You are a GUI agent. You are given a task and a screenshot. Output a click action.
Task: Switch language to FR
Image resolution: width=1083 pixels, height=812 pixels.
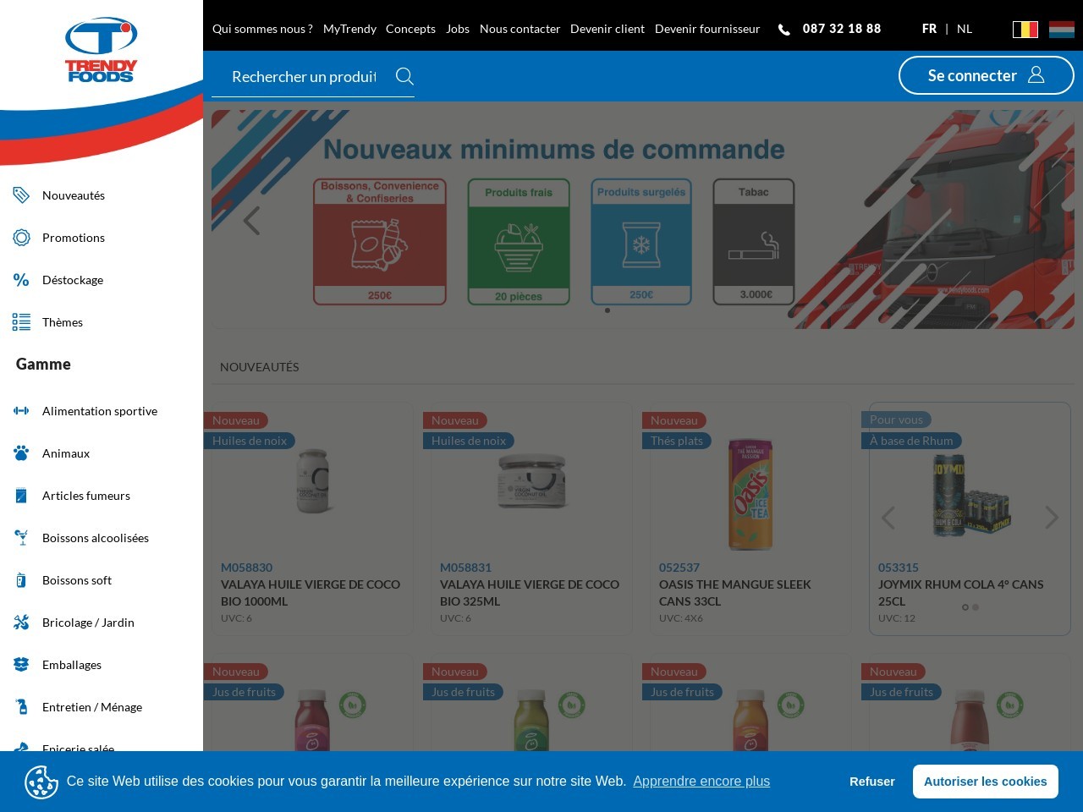point(929,29)
